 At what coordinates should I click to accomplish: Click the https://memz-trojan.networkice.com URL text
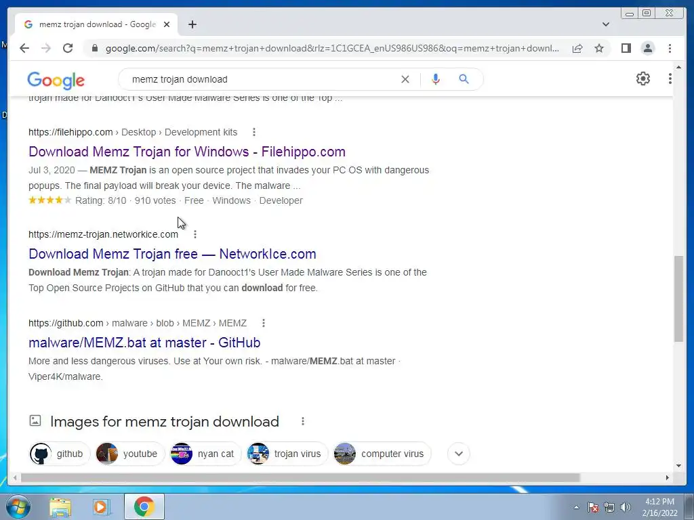tap(103, 234)
